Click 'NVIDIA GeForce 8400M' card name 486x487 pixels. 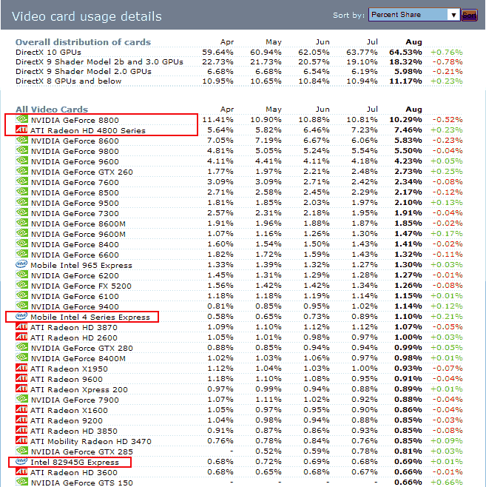point(78,358)
